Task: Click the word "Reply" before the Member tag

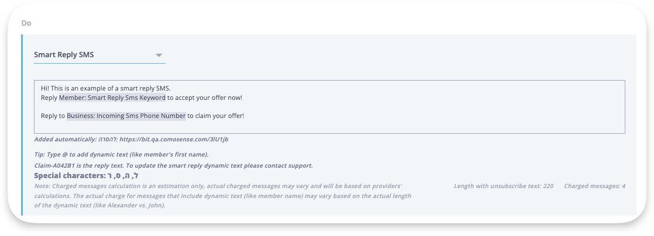Action: 49,98
